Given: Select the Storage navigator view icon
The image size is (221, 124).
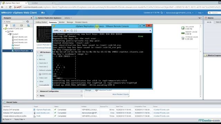Looking at the screenshot, I should [21, 25].
